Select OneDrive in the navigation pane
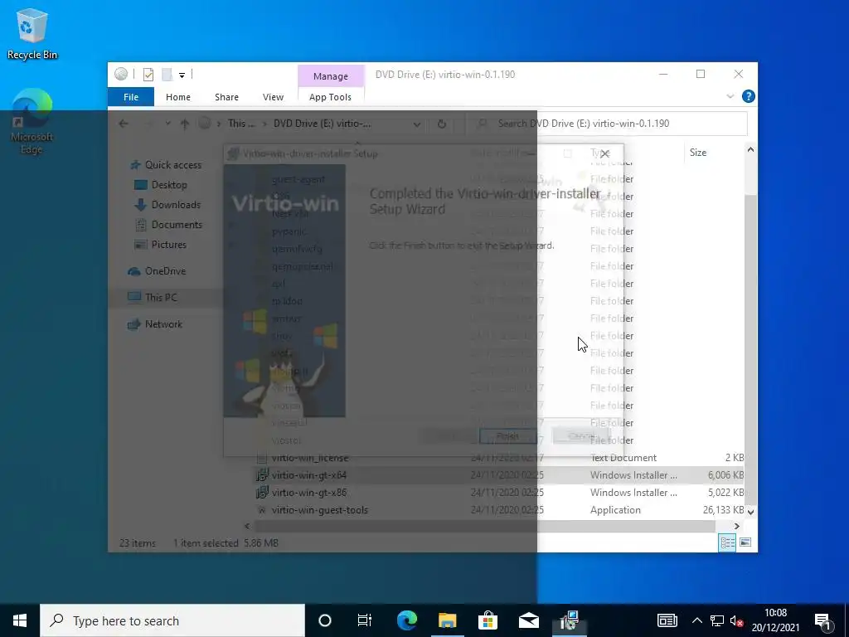Viewport: 849px width, 637px height. pyautogui.click(x=158, y=271)
